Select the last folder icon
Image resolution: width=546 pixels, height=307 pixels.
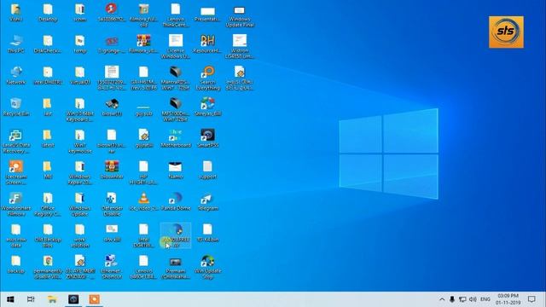pyautogui.click(x=48, y=107)
